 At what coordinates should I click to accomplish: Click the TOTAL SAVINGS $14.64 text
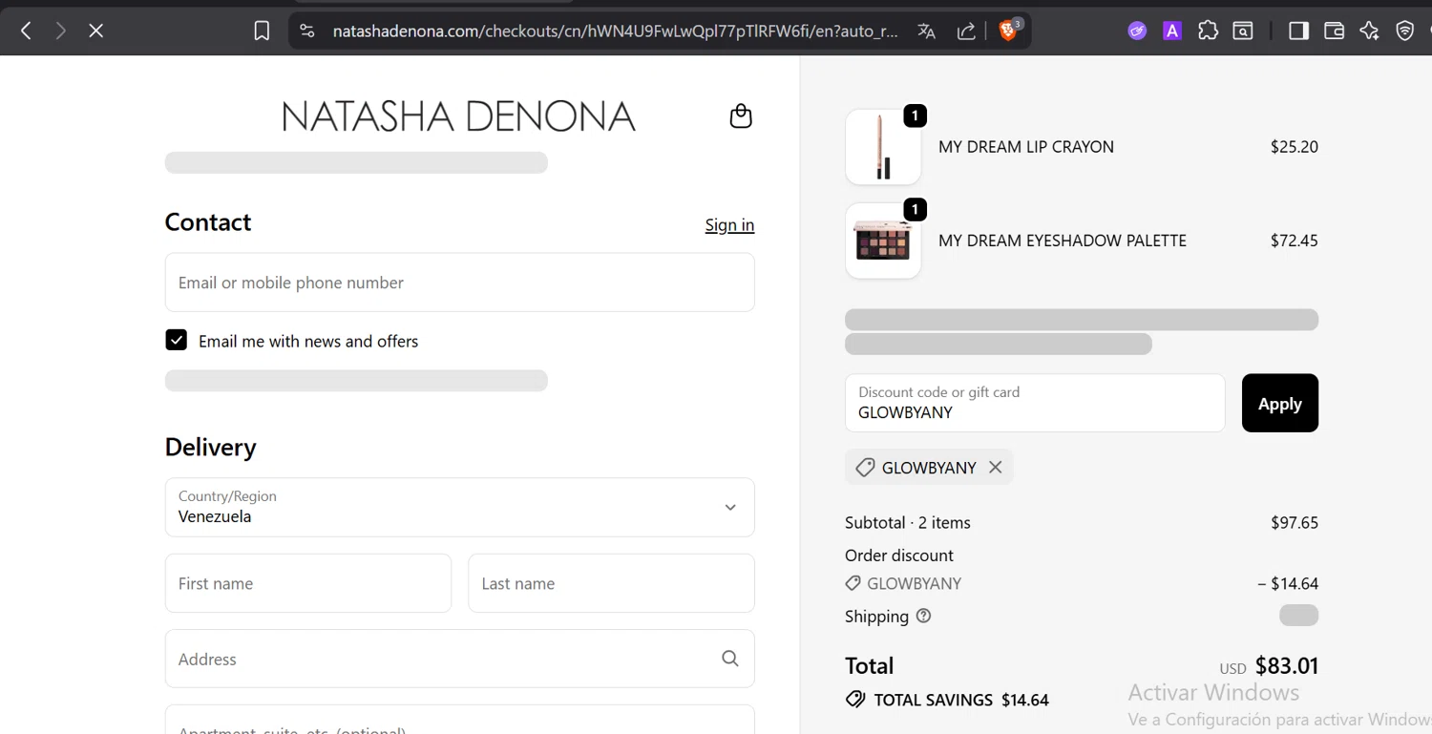[x=961, y=700]
